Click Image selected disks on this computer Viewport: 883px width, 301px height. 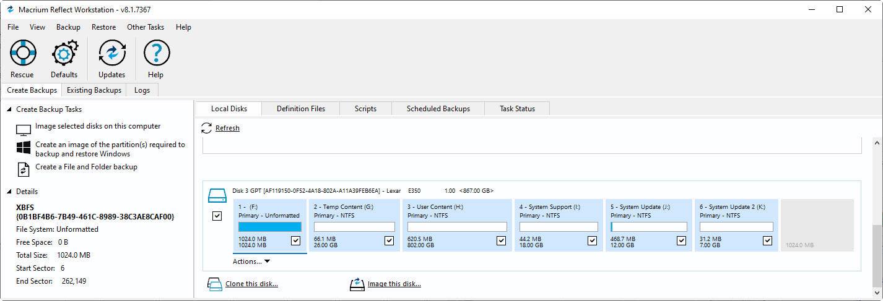(98, 126)
